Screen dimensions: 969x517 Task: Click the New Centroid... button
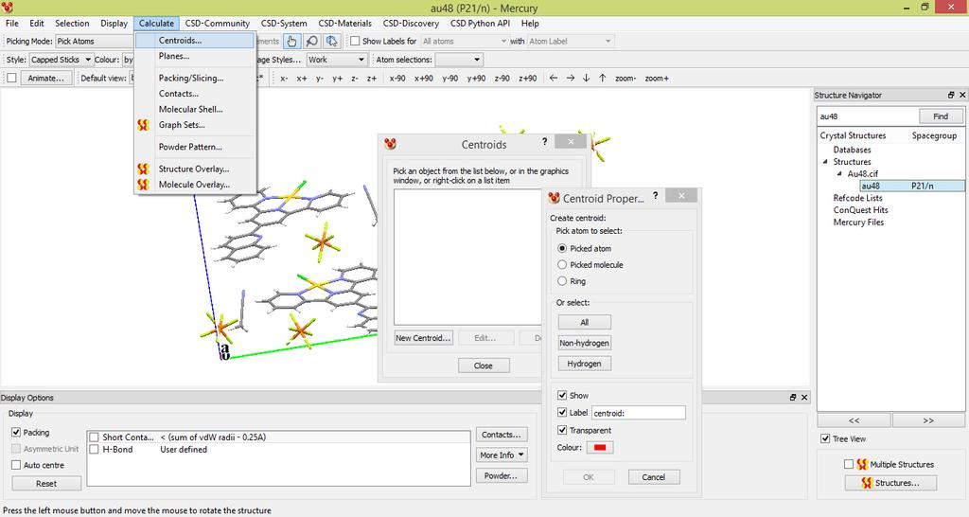coord(423,338)
